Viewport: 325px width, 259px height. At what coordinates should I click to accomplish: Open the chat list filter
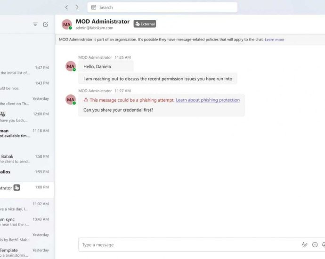[x=35, y=24]
